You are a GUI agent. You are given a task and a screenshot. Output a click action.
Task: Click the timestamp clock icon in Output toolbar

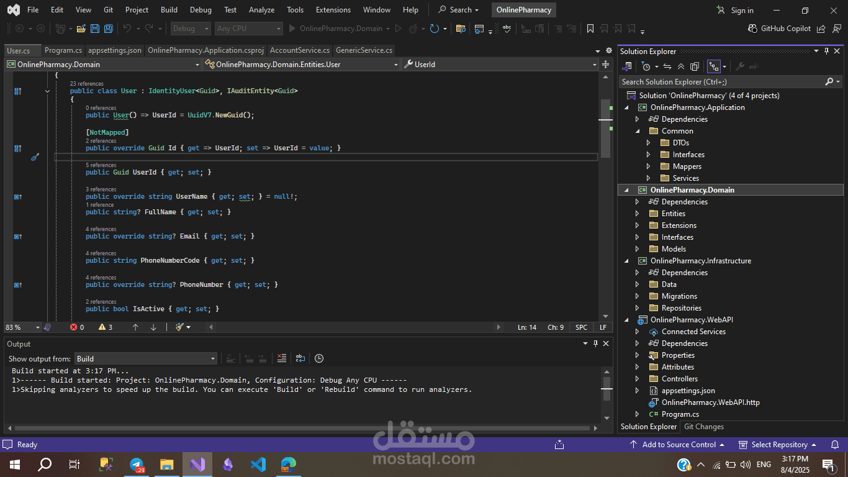pyautogui.click(x=319, y=358)
